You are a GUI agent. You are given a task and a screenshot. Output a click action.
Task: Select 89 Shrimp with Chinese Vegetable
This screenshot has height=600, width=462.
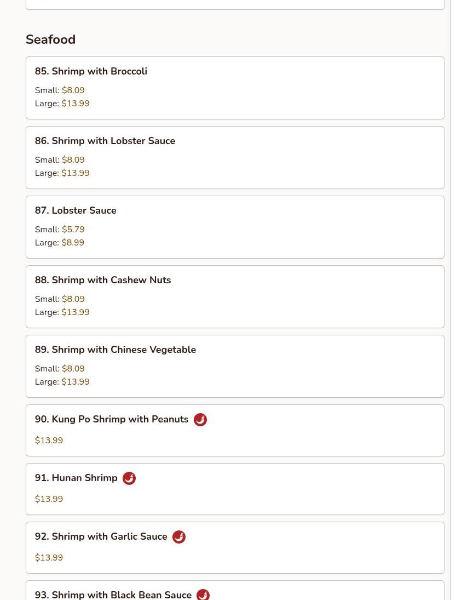[235, 367]
